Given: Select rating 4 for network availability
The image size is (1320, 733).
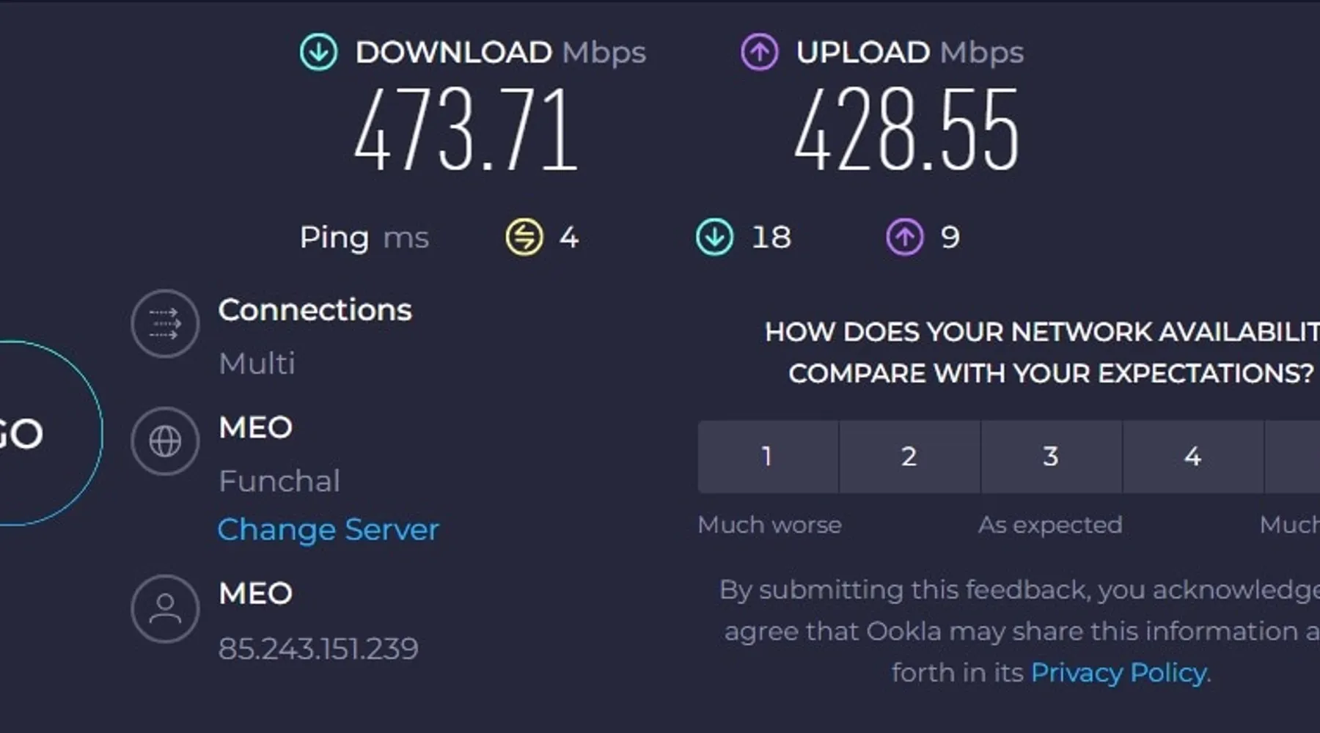Looking at the screenshot, I should click(1192, 456).
